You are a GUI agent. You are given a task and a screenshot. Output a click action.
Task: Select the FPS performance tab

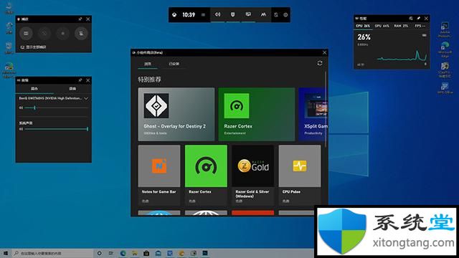[420, 26]
